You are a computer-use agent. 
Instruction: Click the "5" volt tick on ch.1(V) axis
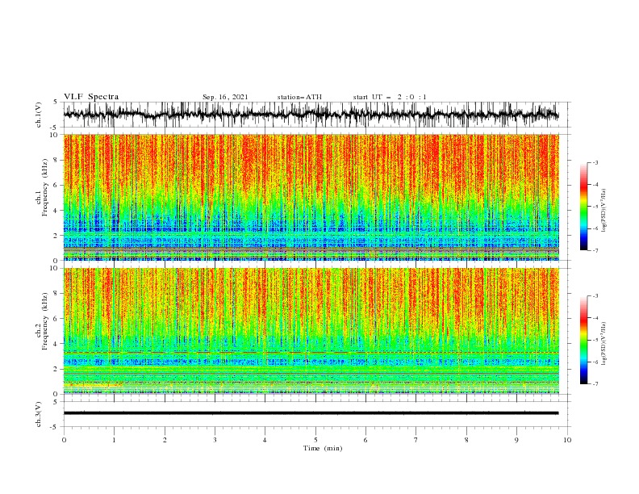point(56,103)
